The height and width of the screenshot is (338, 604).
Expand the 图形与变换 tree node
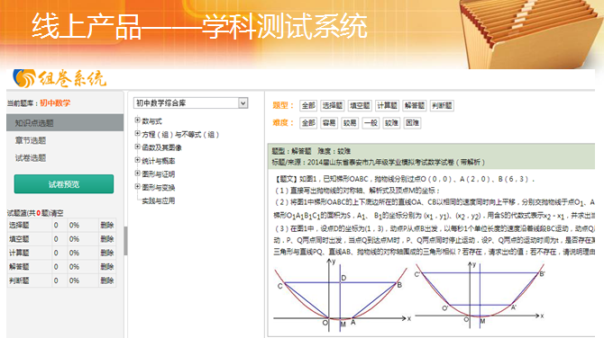click(x=137, y=187)
